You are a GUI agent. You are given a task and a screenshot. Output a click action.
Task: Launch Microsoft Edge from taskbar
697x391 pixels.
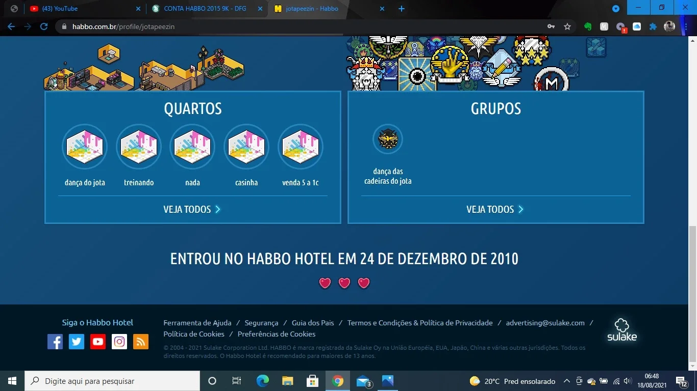pyautogui.click(x=262, y=381)
